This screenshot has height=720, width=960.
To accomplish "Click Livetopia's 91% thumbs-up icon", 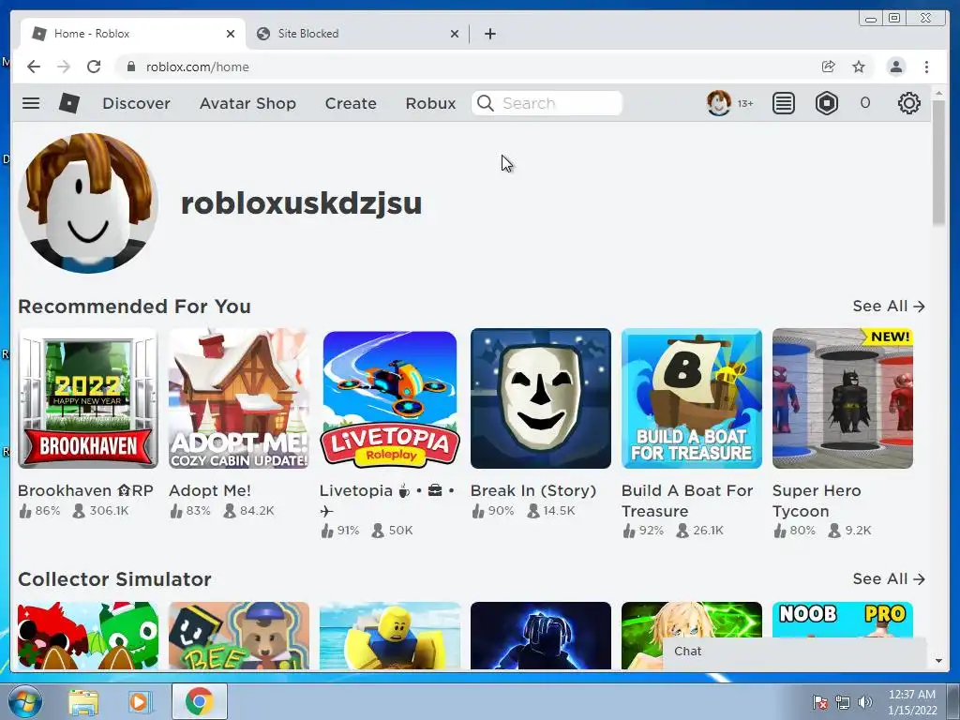I will [327, 531].
